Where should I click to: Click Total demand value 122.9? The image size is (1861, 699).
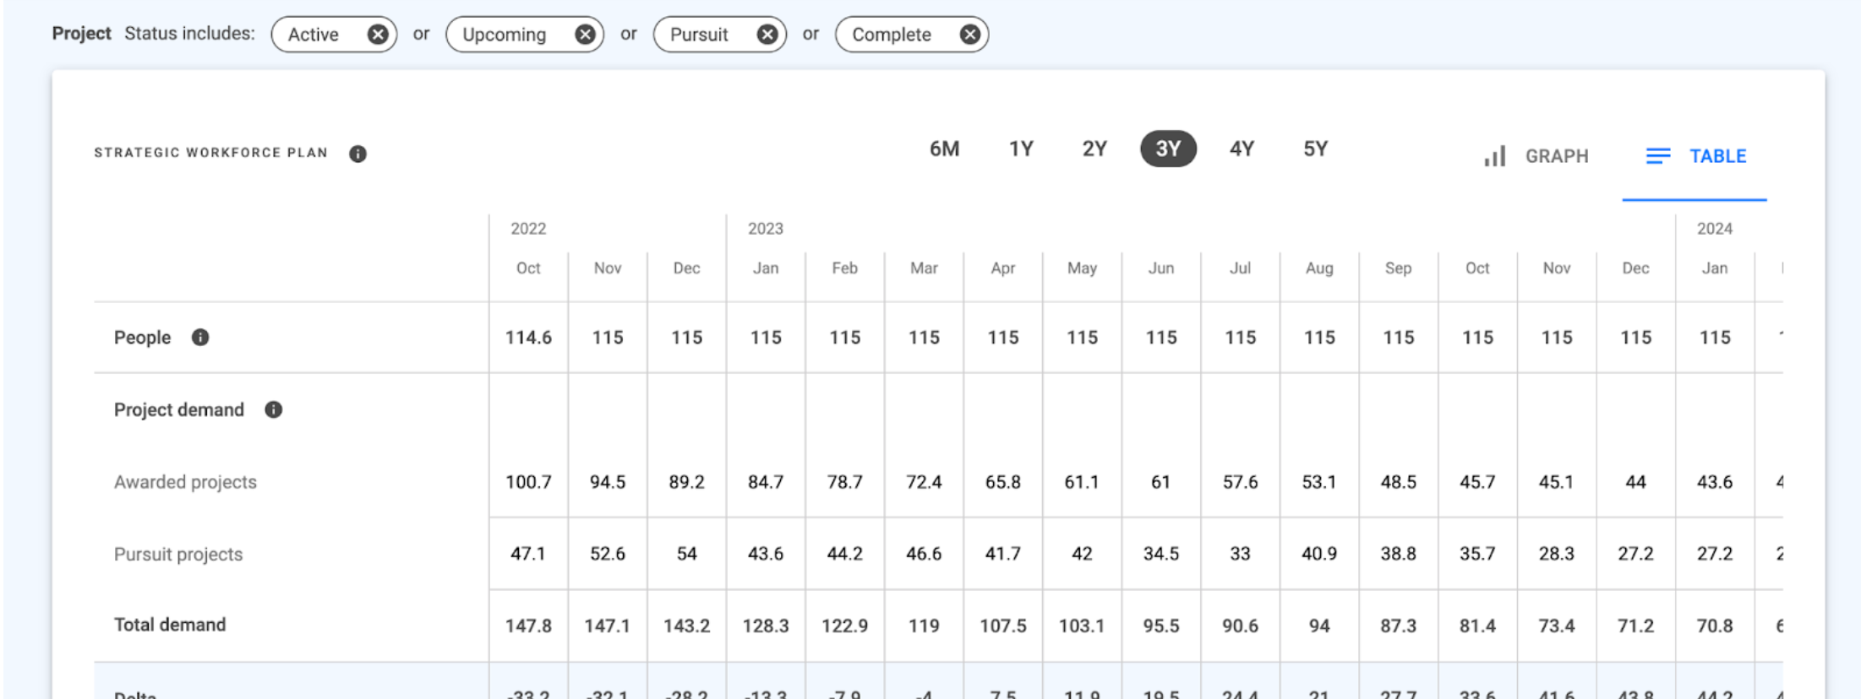845,626
